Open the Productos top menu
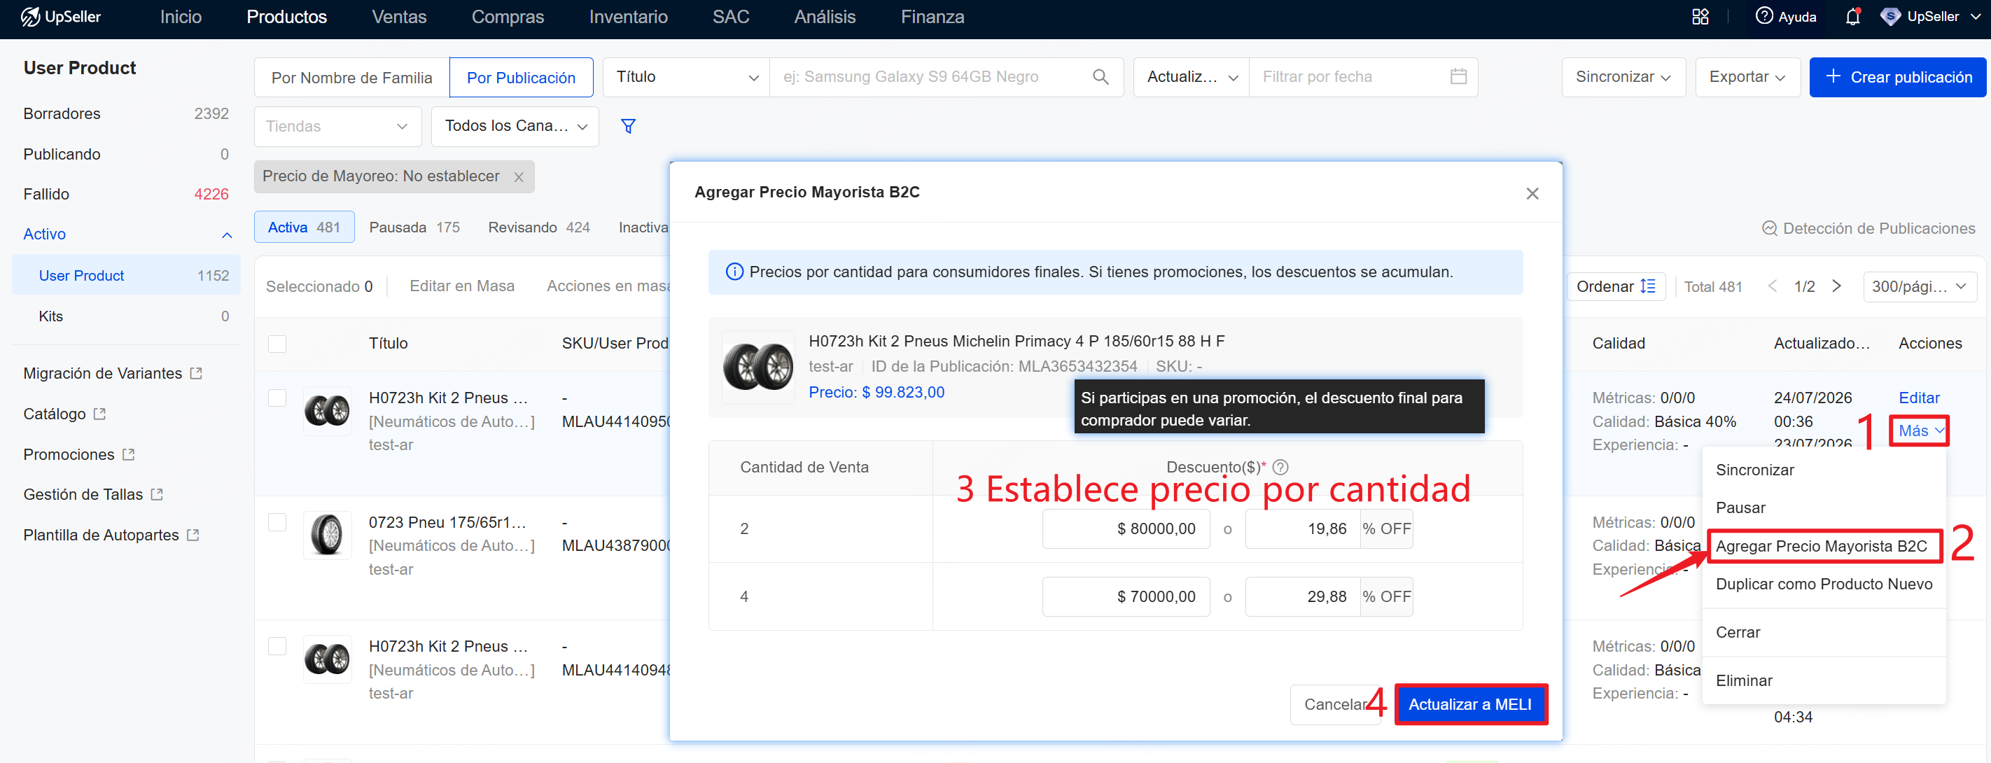The height and width of the screenshot is (763, 1991). [x=287, y=16]
